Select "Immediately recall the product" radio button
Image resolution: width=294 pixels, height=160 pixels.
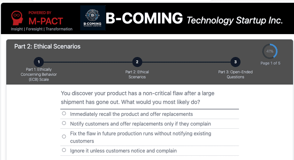pyautogui.click(x=64, y=114)
